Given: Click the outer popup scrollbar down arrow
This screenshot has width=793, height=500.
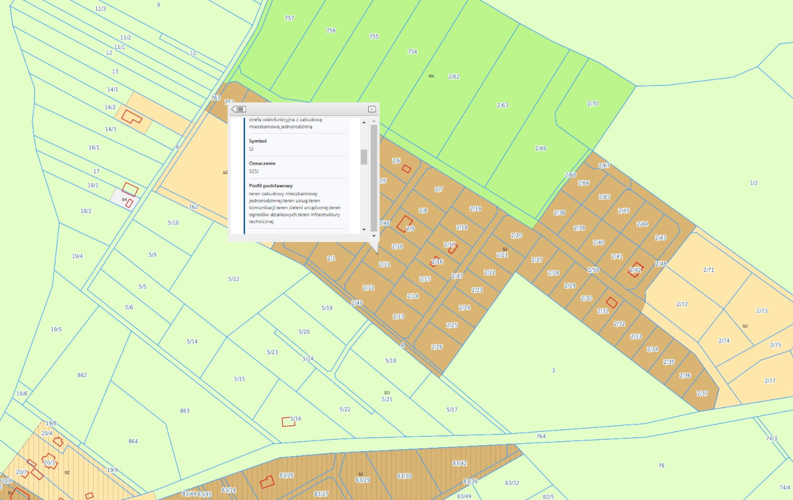Looking at the screenshot, I should tap(373, 235).
